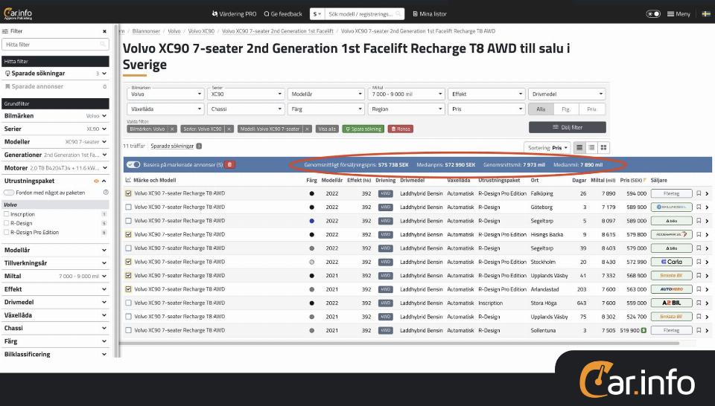Expand the Motorer filter section
Image resolution: width=715 pixels, height=406 pixels.
(x=55, y=168)
